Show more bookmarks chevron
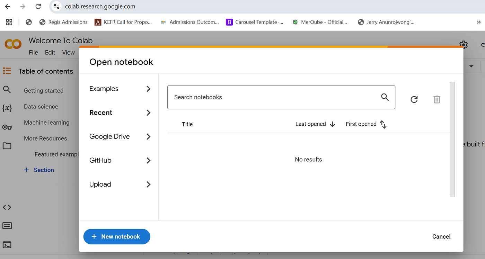 pyautogui.click(x=479, y=22)
